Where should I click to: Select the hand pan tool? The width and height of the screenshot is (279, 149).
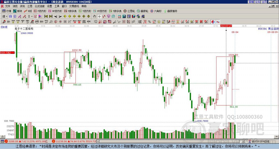(95, 16)
